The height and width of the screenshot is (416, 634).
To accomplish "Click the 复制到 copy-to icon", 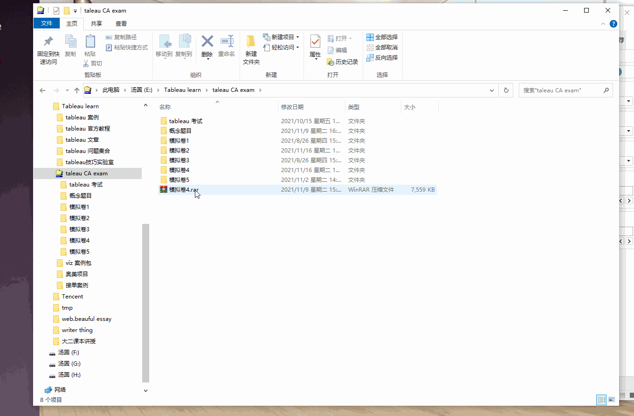I will pyautogui.click(x=184, y=42).
